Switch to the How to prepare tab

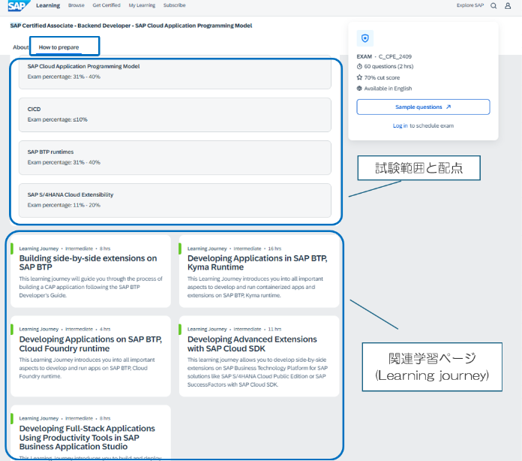[59, 47]
